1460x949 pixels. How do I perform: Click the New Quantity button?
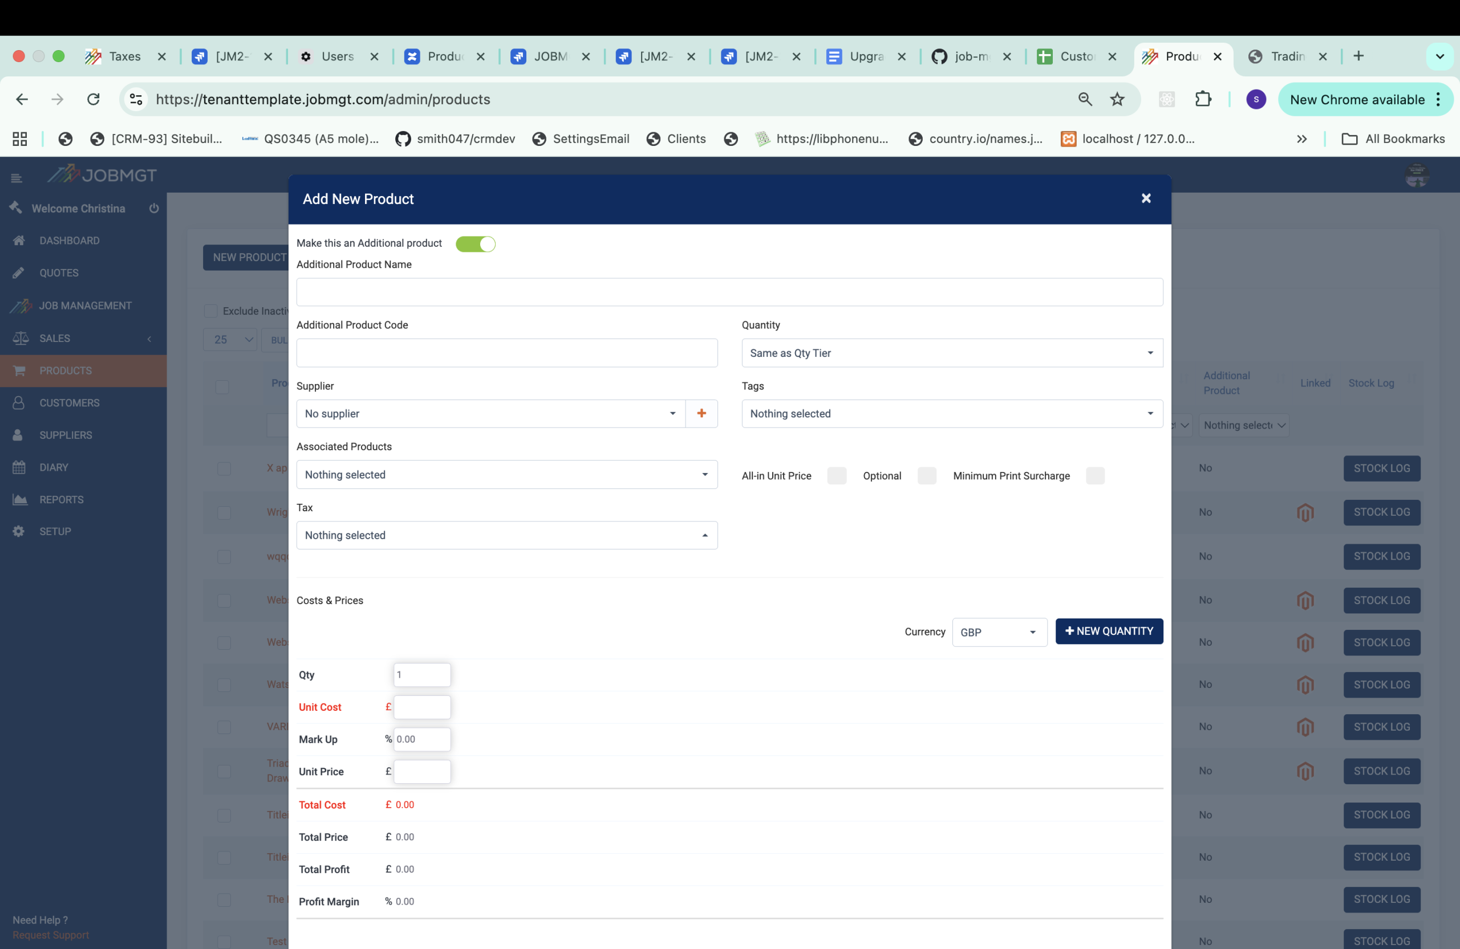point(1109,632)
